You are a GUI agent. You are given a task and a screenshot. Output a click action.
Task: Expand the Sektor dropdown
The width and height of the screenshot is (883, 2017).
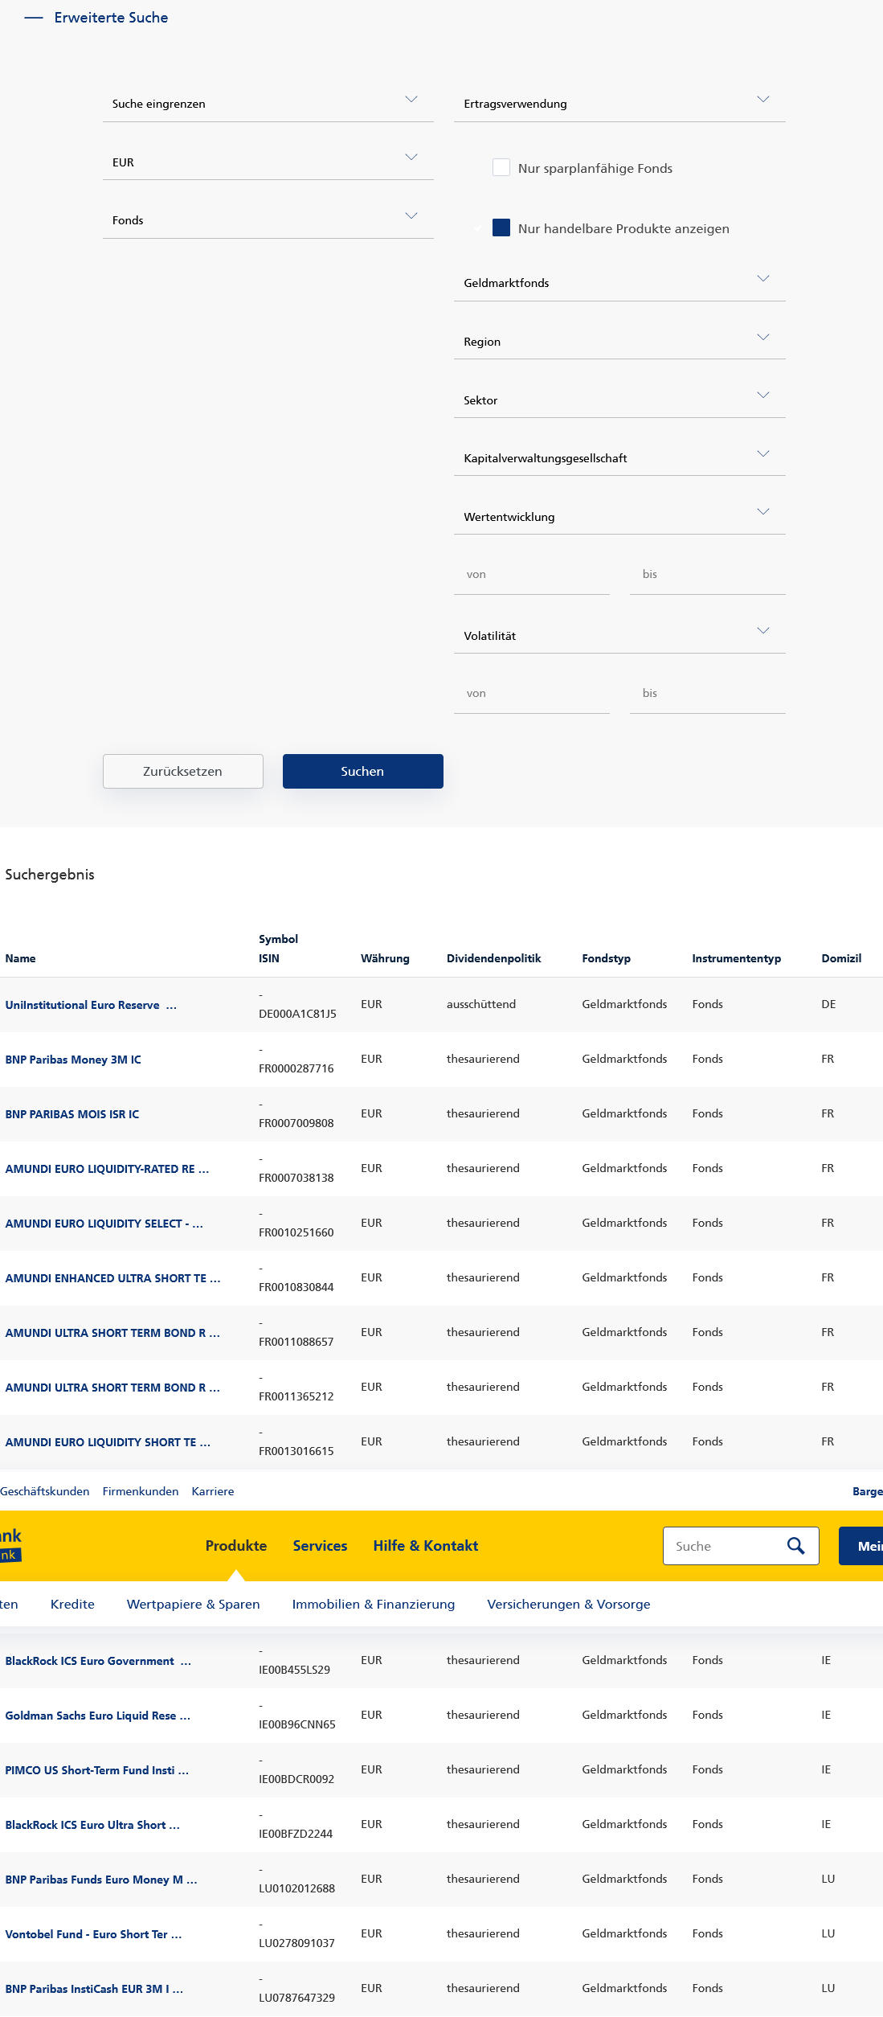[x=619, y=400]
